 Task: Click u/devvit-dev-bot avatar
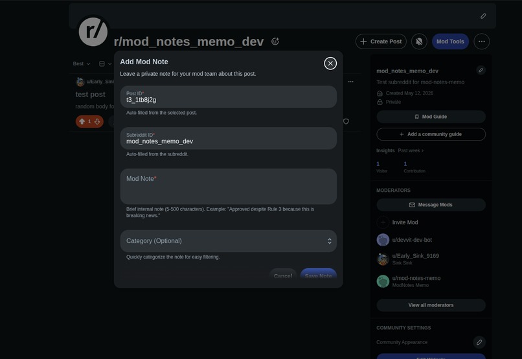(x=383, y=240)
